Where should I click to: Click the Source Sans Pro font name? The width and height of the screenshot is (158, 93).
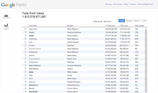(34, 59)
